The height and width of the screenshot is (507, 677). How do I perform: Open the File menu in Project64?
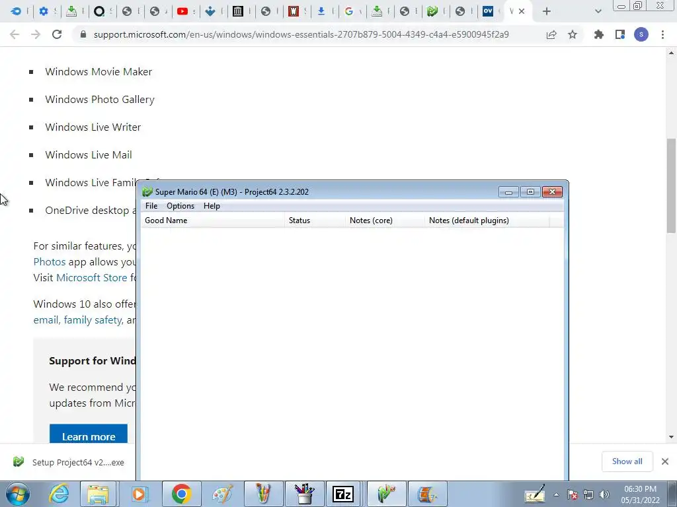[x=151, y=206]
